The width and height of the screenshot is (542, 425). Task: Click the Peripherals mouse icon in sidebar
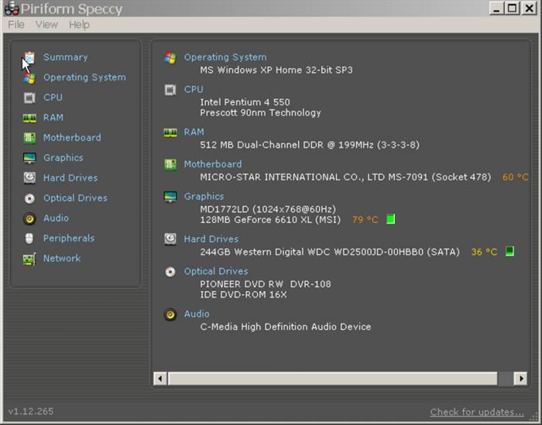tap(29, 238)
